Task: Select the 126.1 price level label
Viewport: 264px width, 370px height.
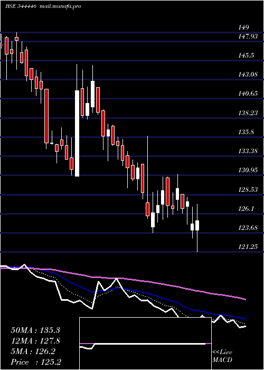Action: click(247, 209)
